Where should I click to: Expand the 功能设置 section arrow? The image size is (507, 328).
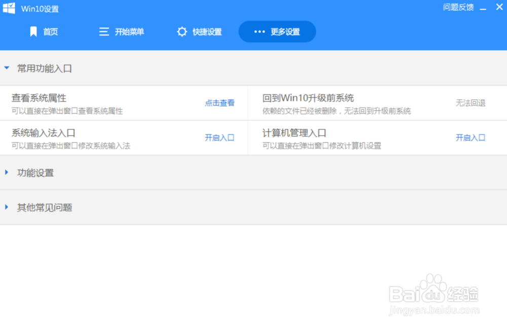(7, 172)
